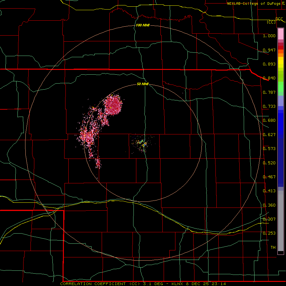Select the 0.627 legend value

[269, 135]
